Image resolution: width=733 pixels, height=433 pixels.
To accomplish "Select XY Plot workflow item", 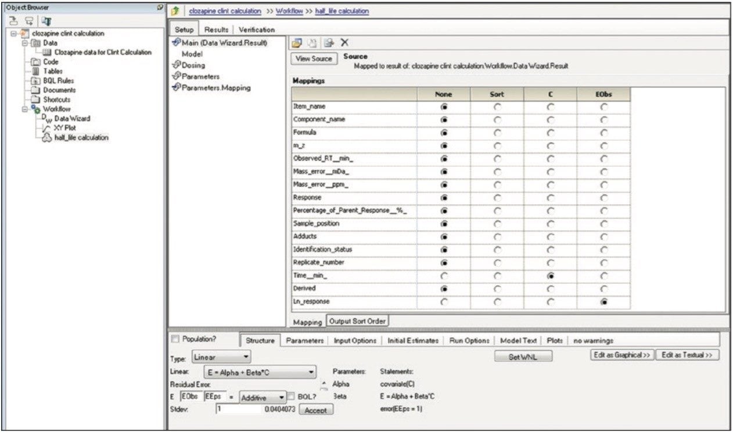I will point(65,128).
